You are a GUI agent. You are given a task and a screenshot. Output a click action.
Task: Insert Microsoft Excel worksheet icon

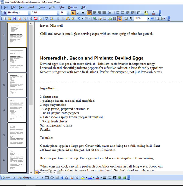[110, 18]
